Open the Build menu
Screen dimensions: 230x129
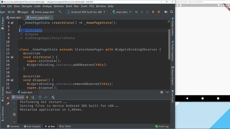click(69, 6)
